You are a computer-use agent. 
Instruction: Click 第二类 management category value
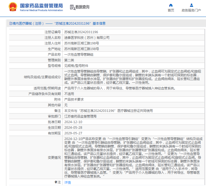click(69, 60)
